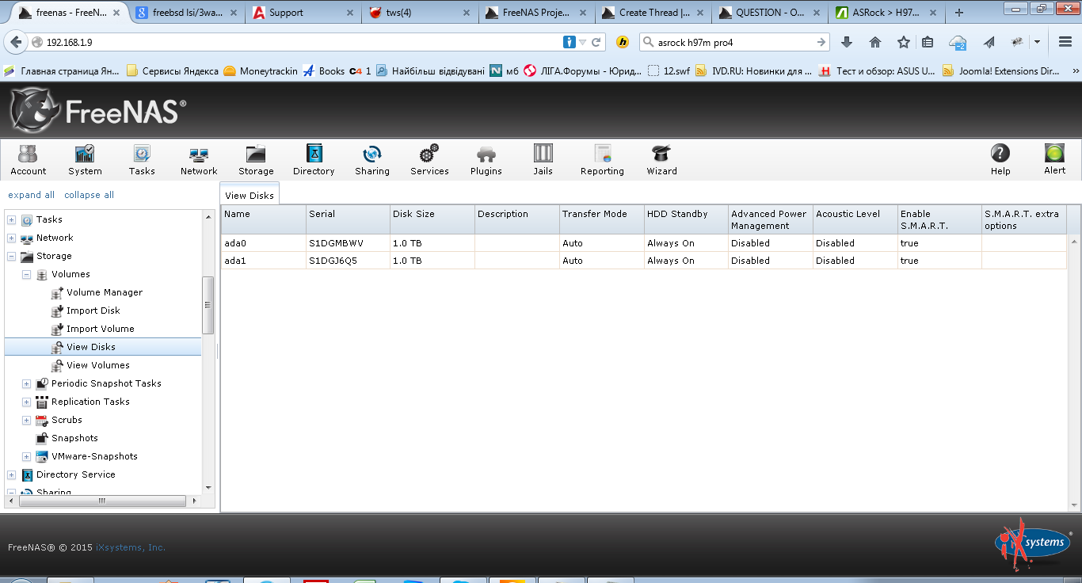Open Import Volume in the tree
Screen dimensions: 1082x583
pos(101,329)
